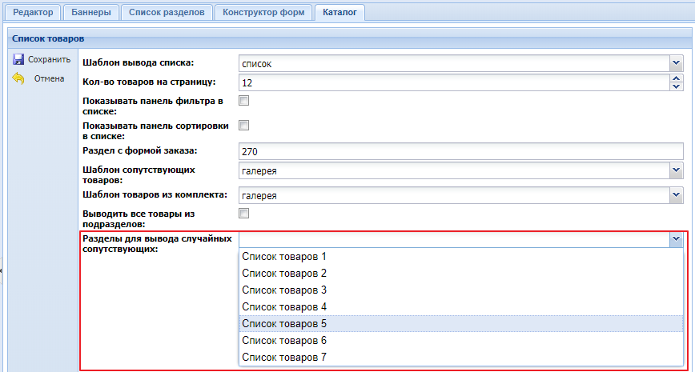Viewport: 695px width, 372px height.
Task: Click the Сохранить button label
Action: [x=50, y=60]
